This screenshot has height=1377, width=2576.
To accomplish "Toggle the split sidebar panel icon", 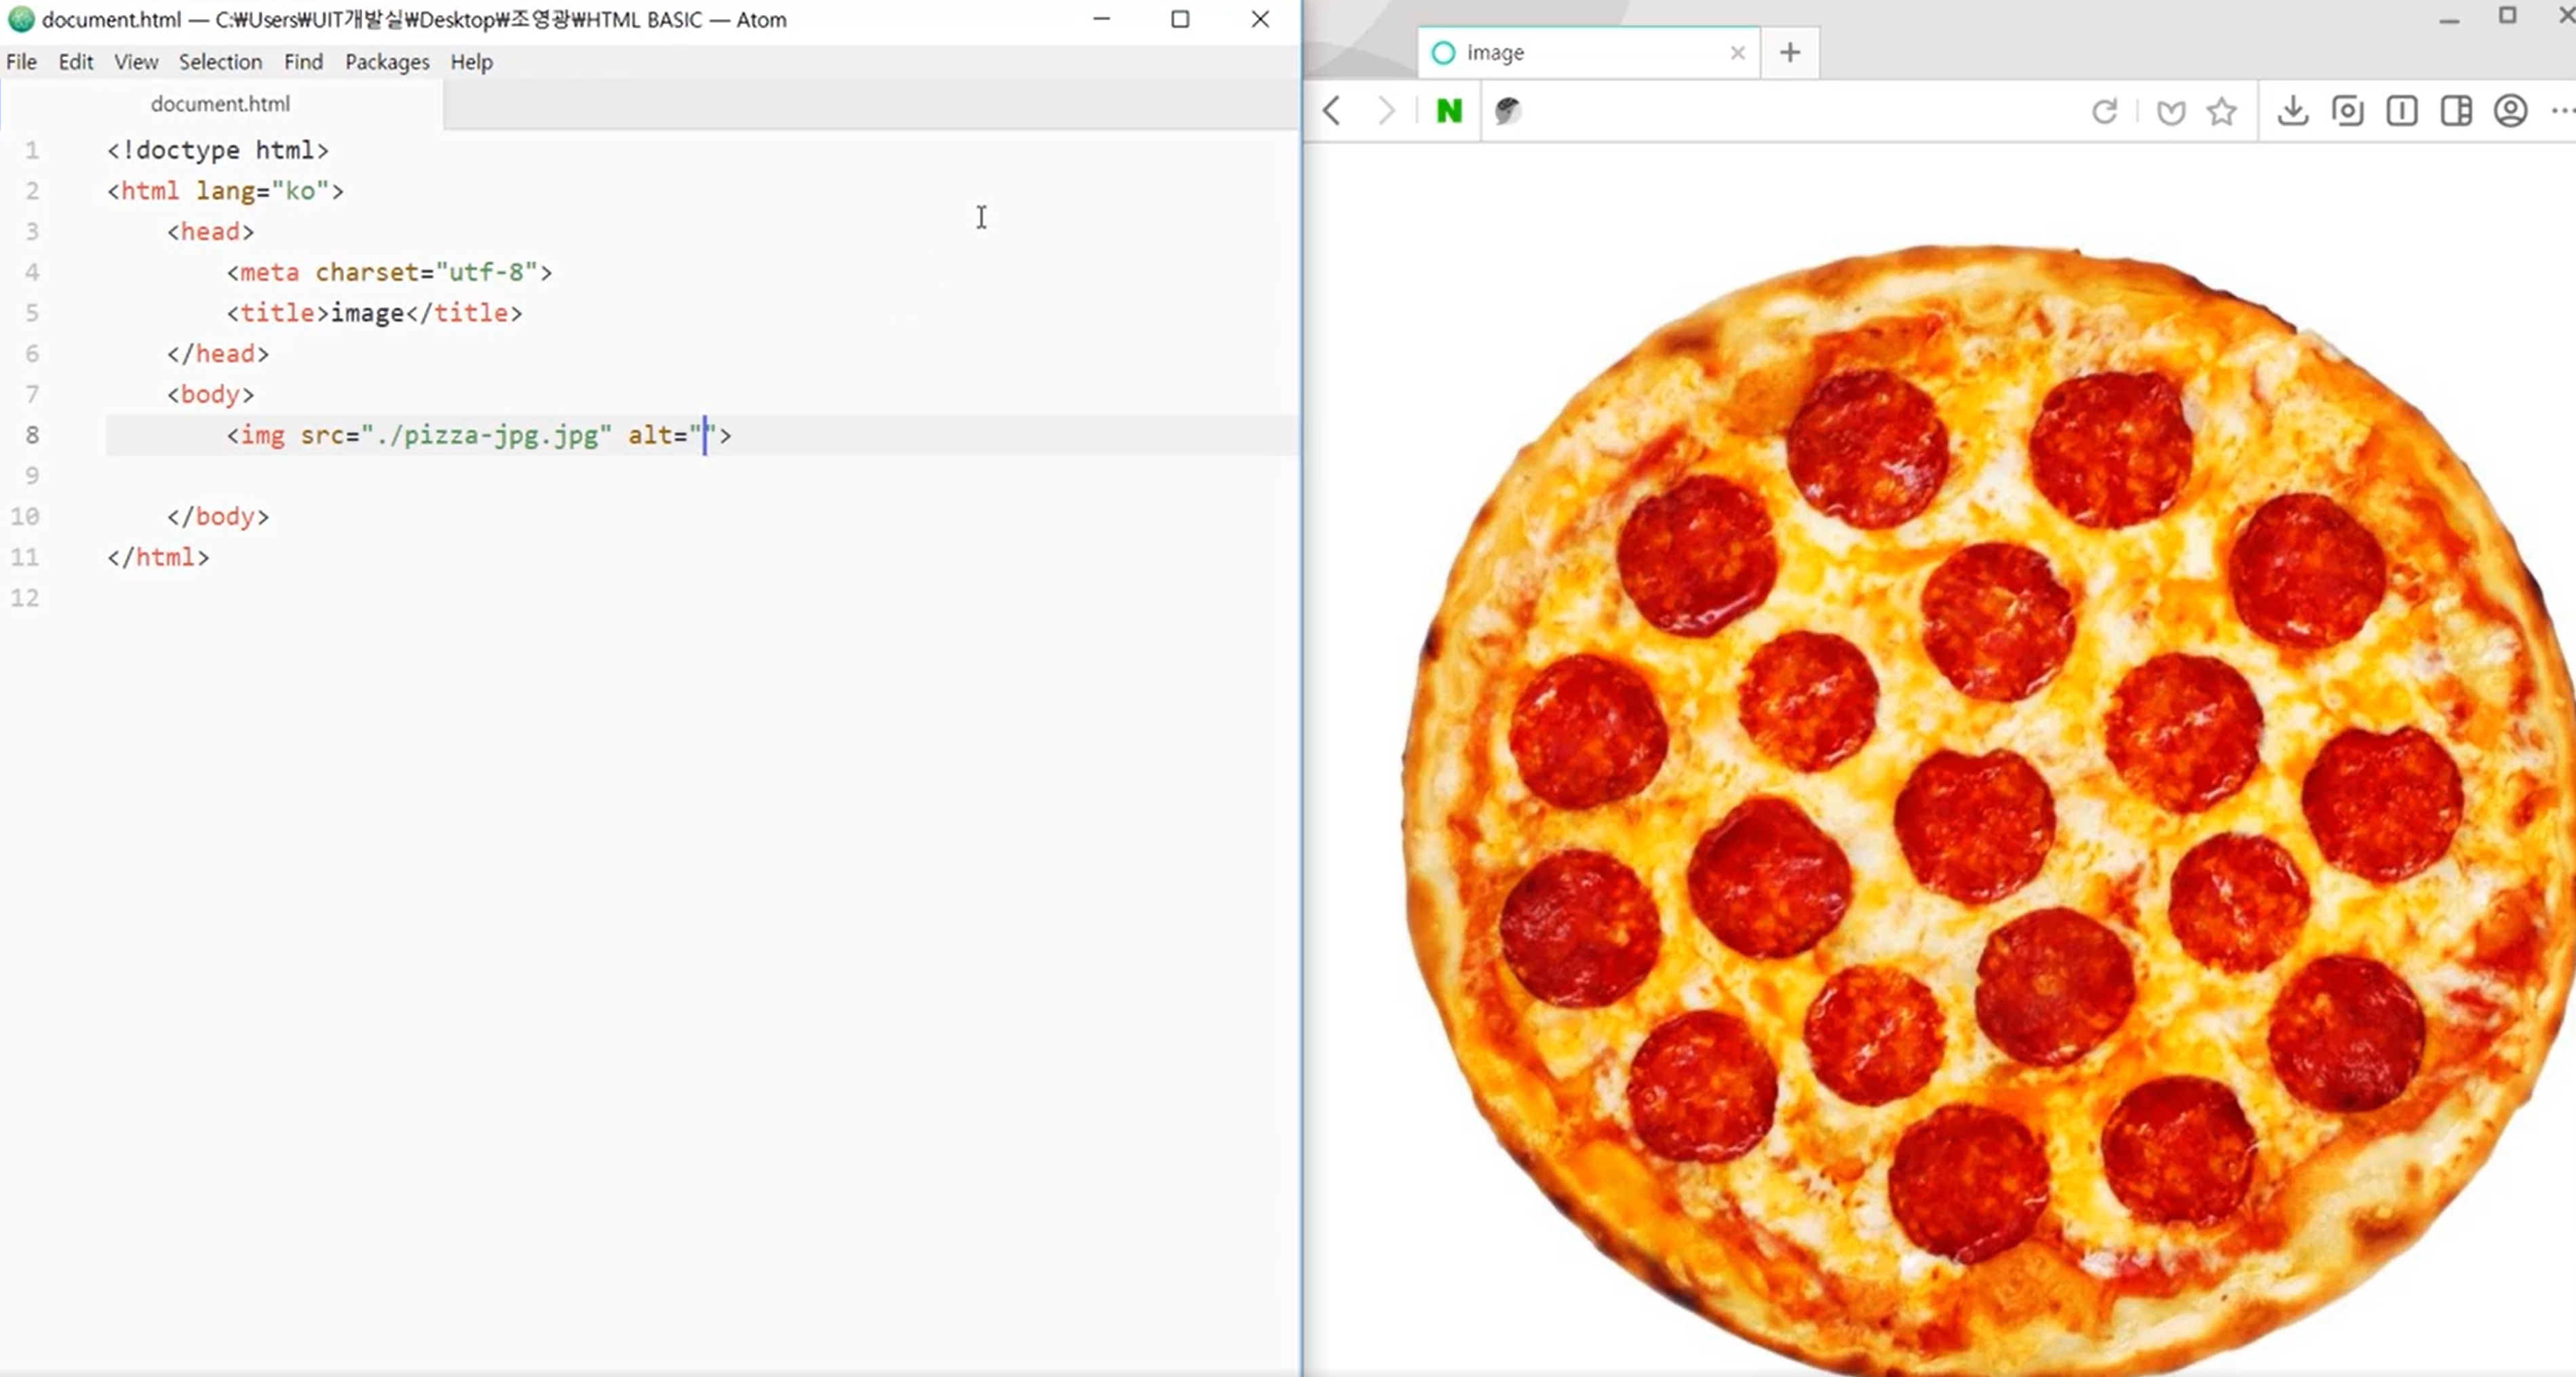I will point(2456,110).
